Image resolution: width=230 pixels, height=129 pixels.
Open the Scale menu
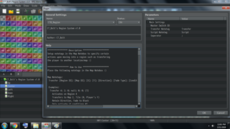pyautogui.click(x=34, y=6)
